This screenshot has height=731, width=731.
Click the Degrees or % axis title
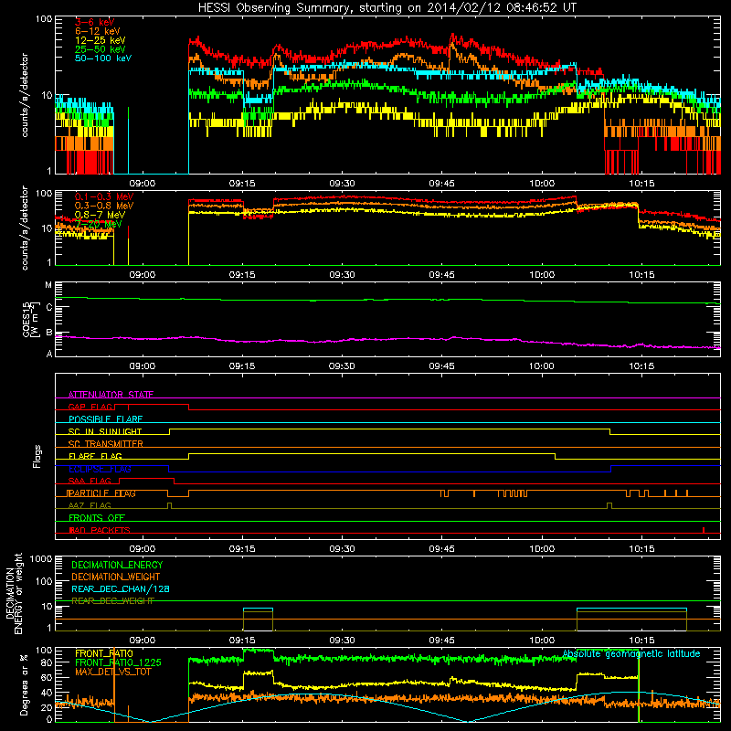[24, 684]
